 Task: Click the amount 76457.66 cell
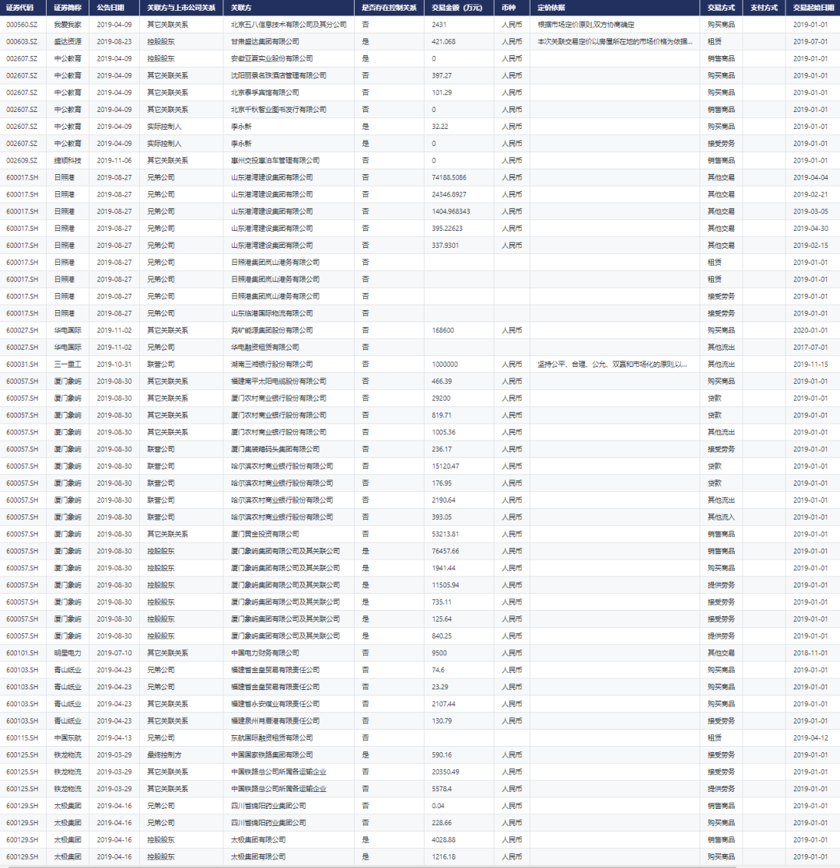(446, 551)
